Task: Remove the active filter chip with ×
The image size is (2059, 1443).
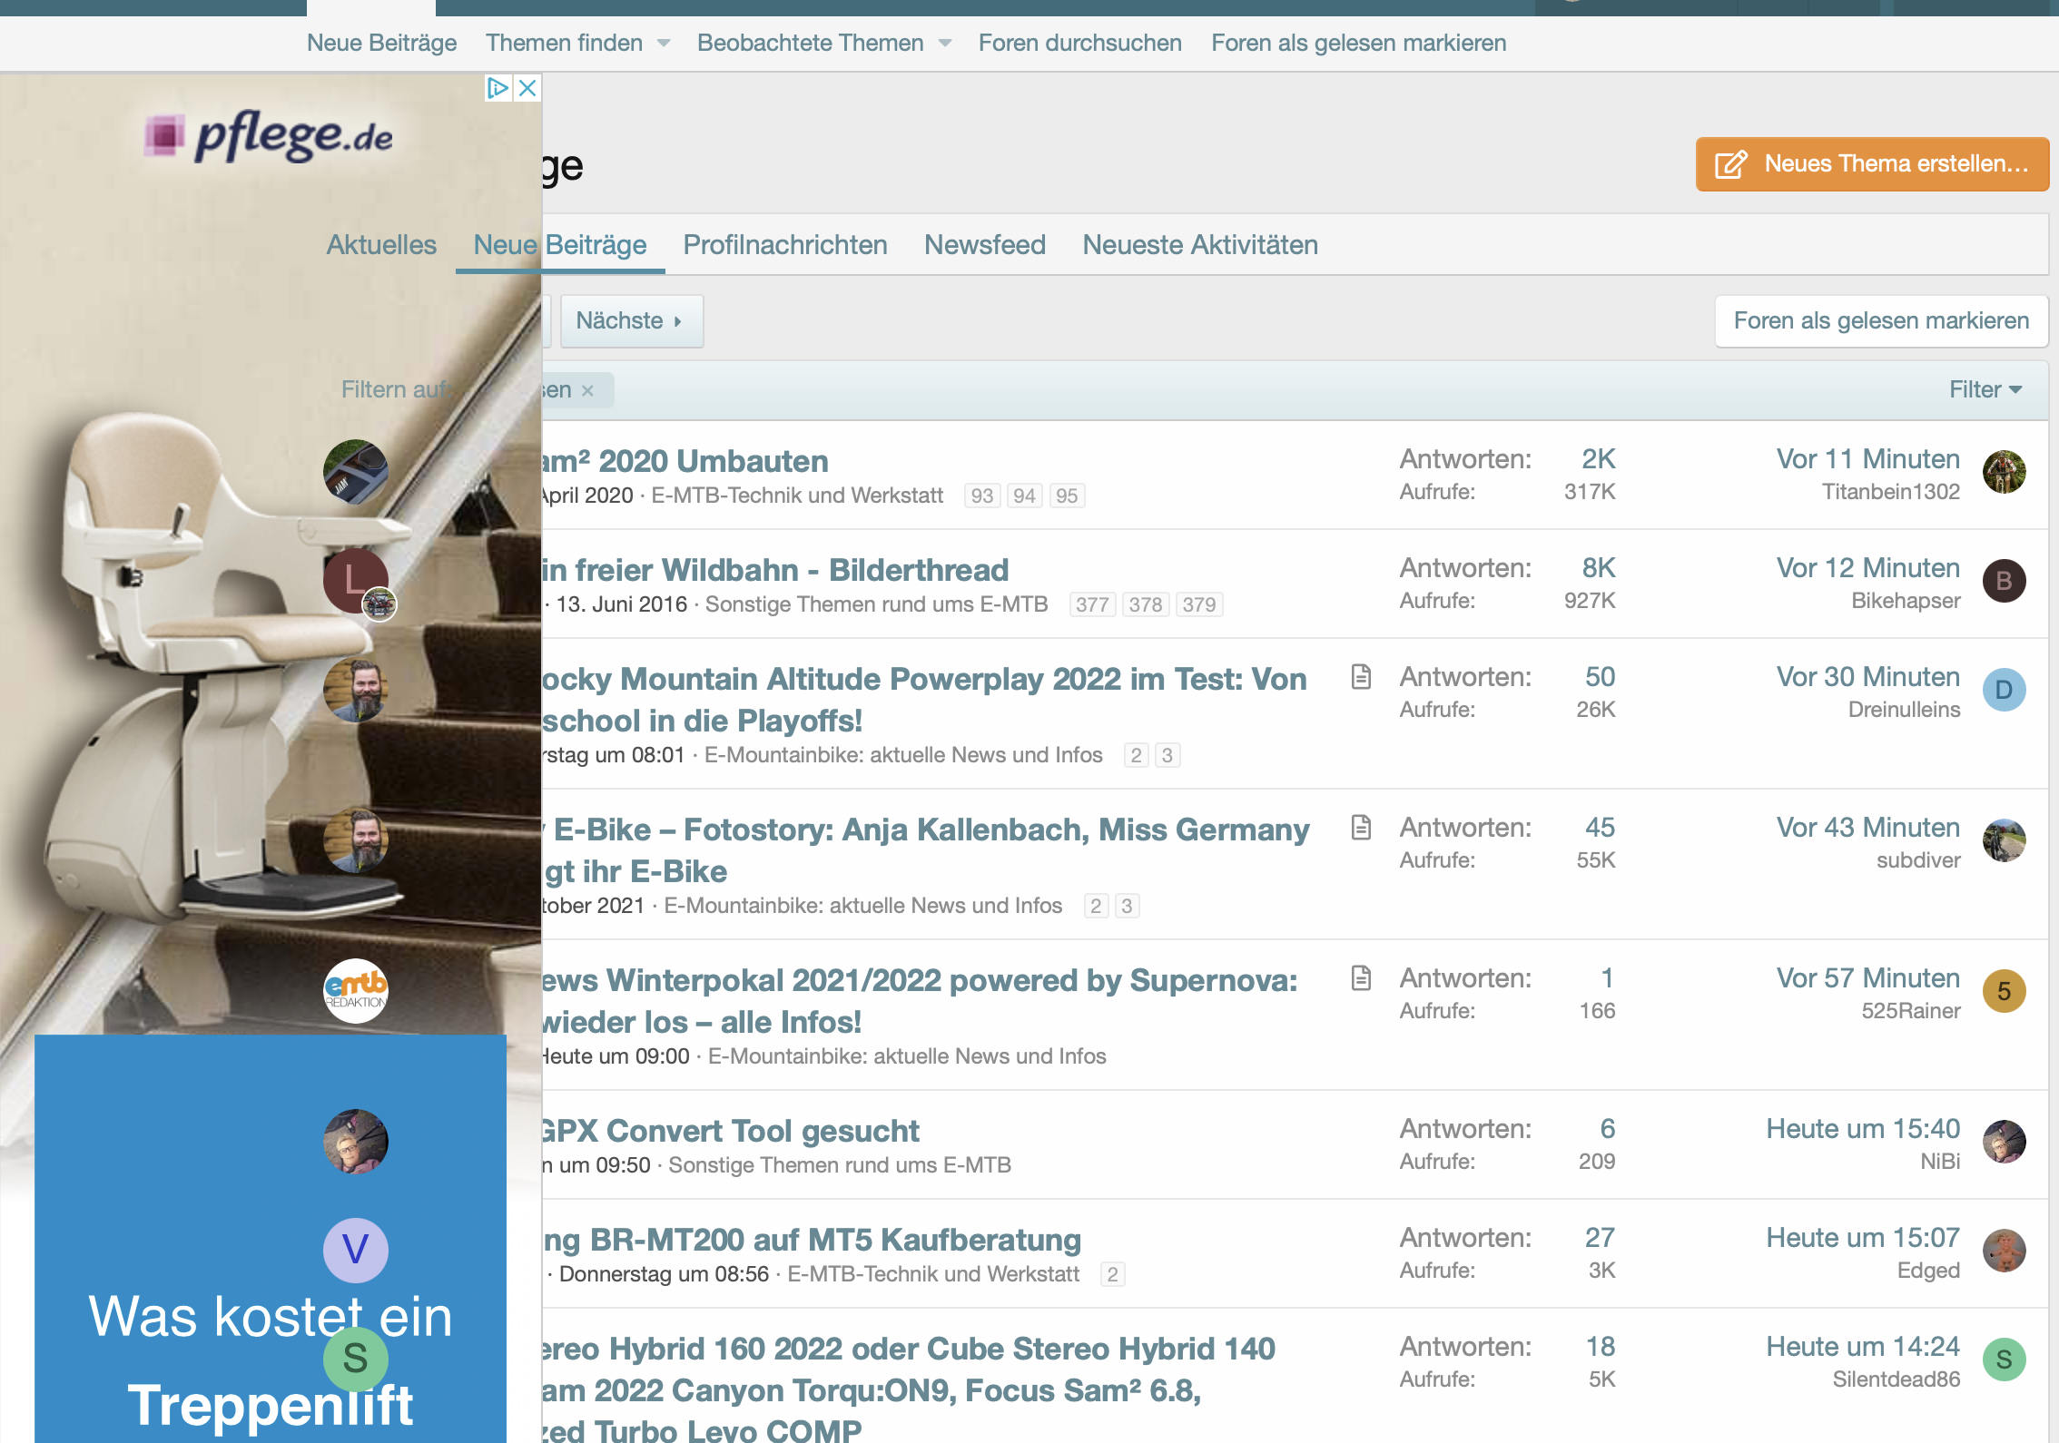Action: [588, 391]
